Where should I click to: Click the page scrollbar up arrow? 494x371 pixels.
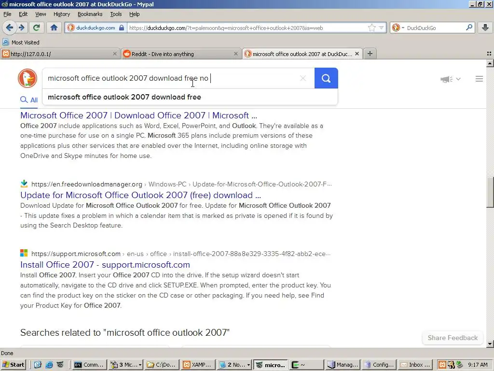pyautogui.click(x=490, y=63)
